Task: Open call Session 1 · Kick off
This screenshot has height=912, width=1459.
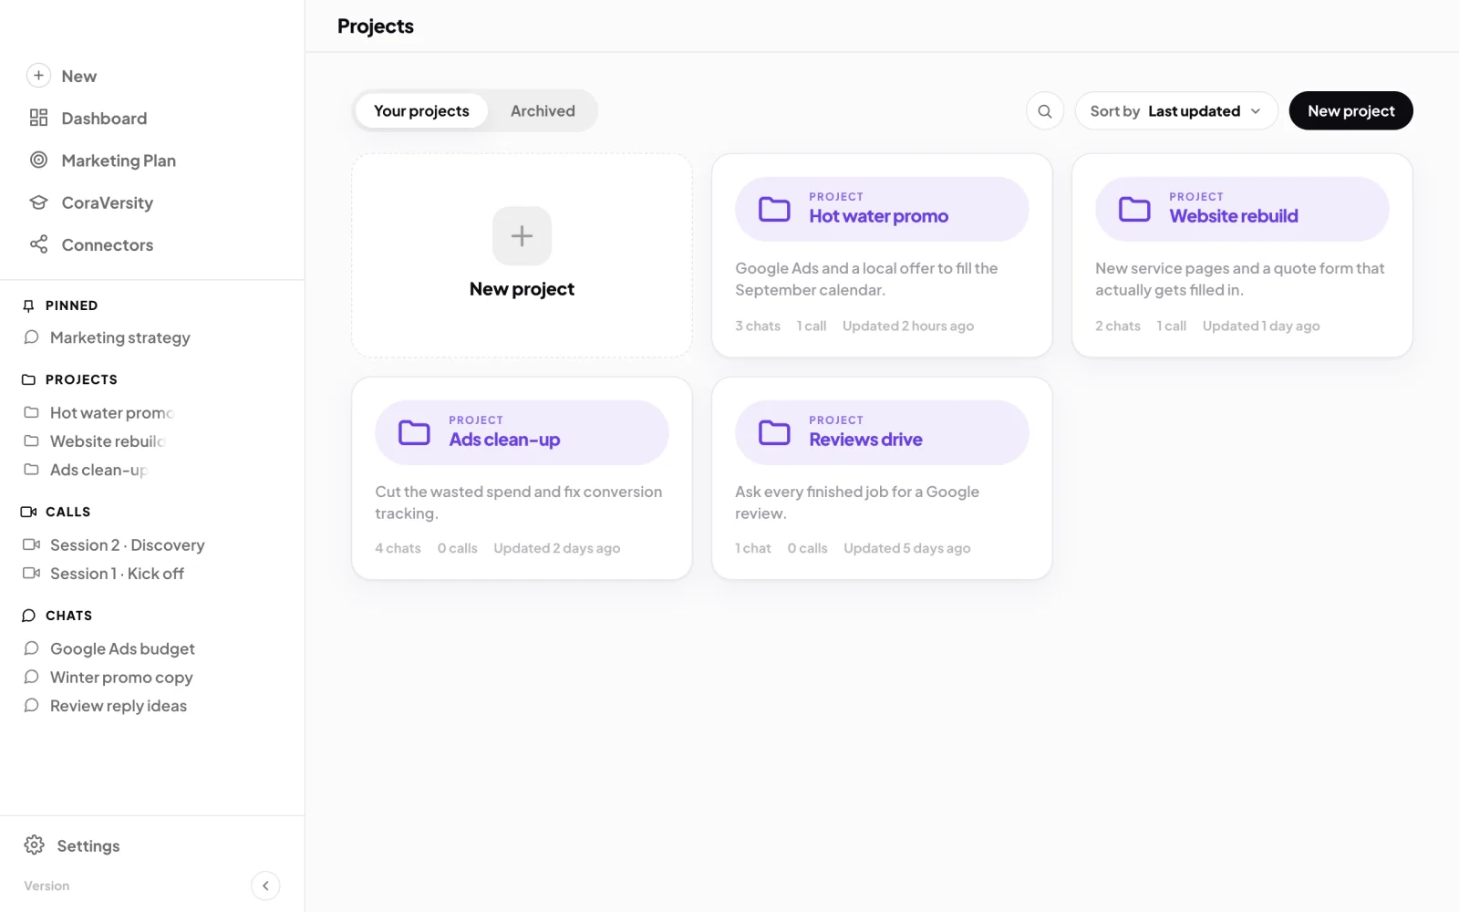Action: [x=117, y=574]
